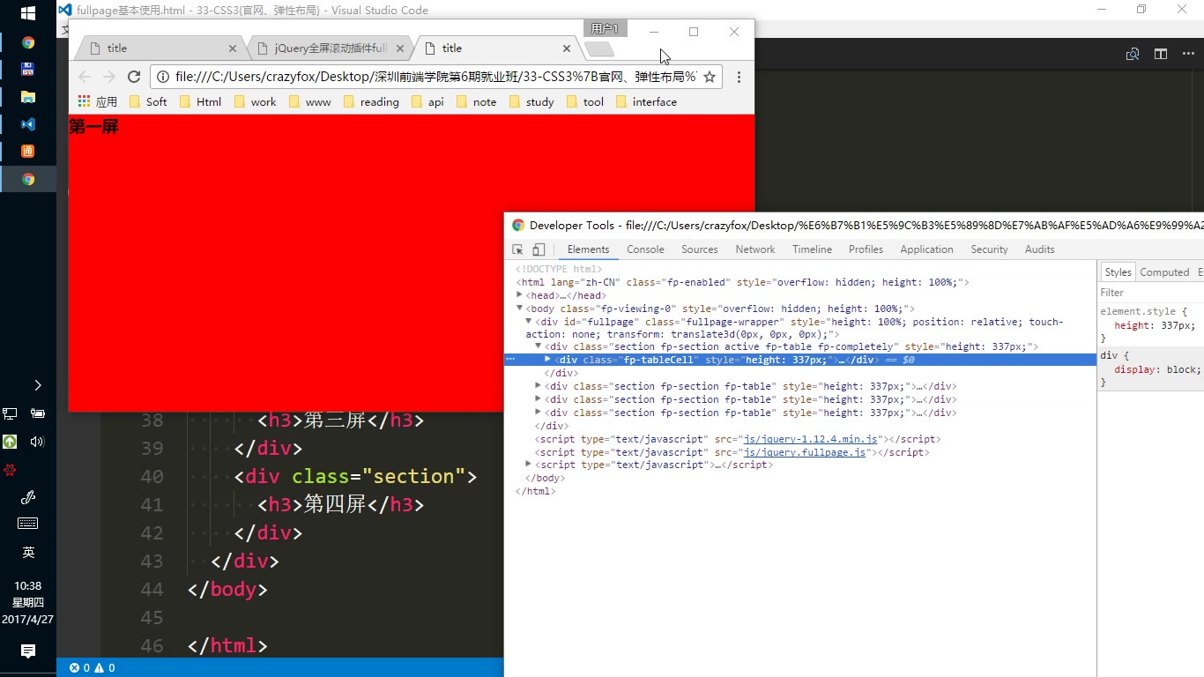Open the Profiles tab in DevTools

click(866, 249)
